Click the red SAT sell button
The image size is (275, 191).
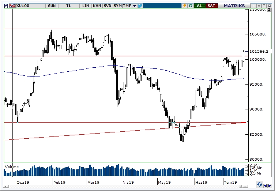[211, 5]
